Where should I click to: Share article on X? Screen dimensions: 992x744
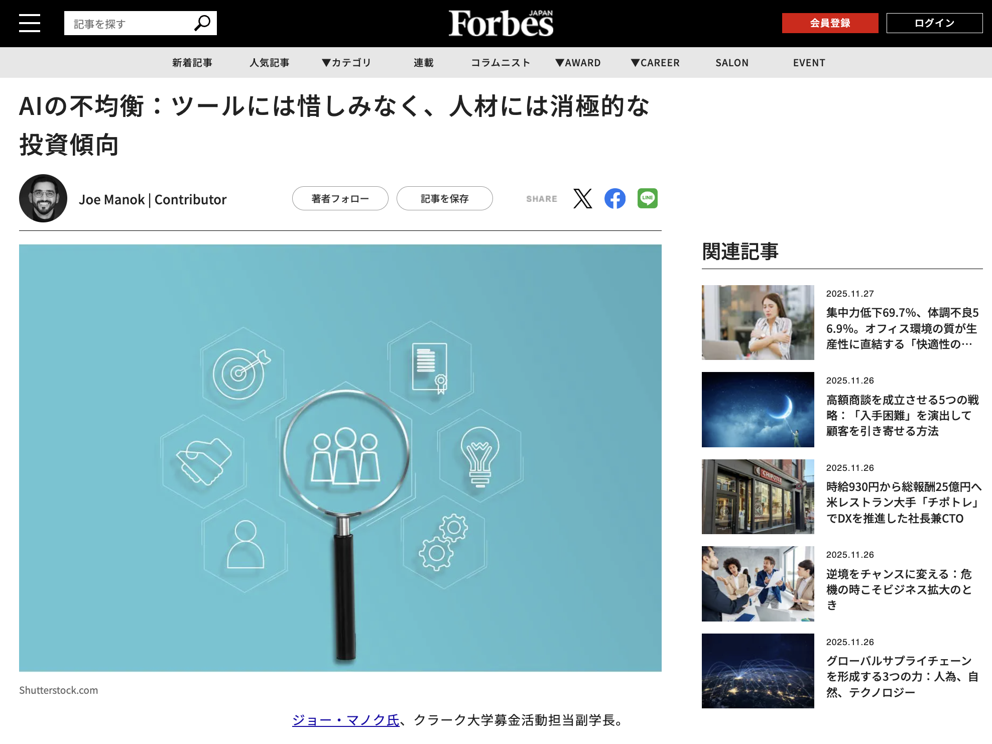point(582,199)
